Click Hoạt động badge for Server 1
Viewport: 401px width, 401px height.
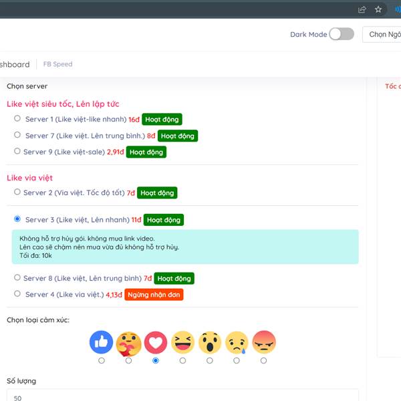[162, 120]
